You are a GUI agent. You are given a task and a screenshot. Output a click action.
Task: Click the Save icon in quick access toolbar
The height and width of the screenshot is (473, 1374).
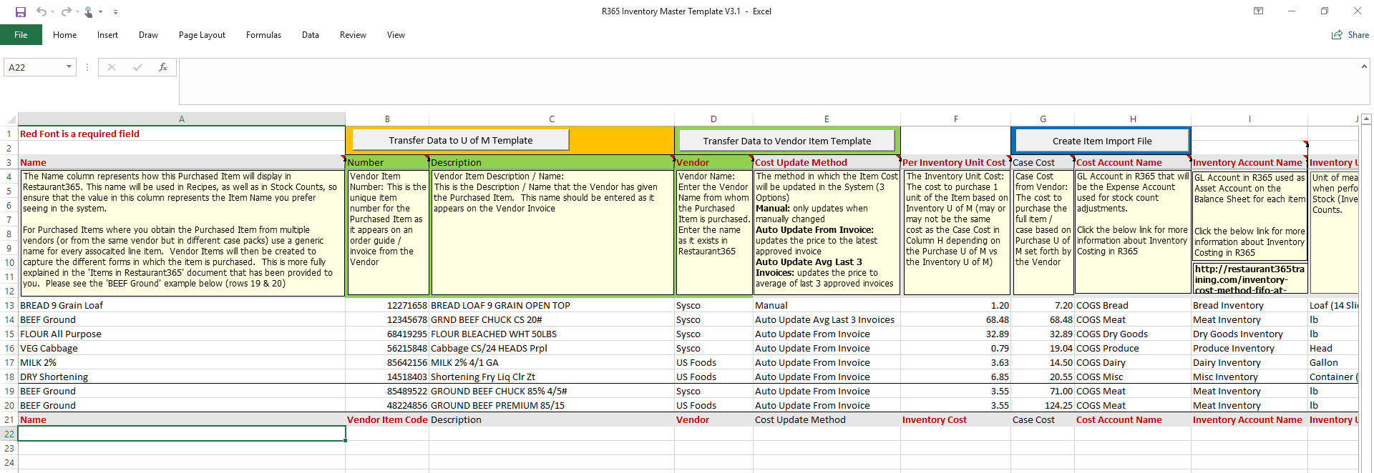[x=21, y=11]
